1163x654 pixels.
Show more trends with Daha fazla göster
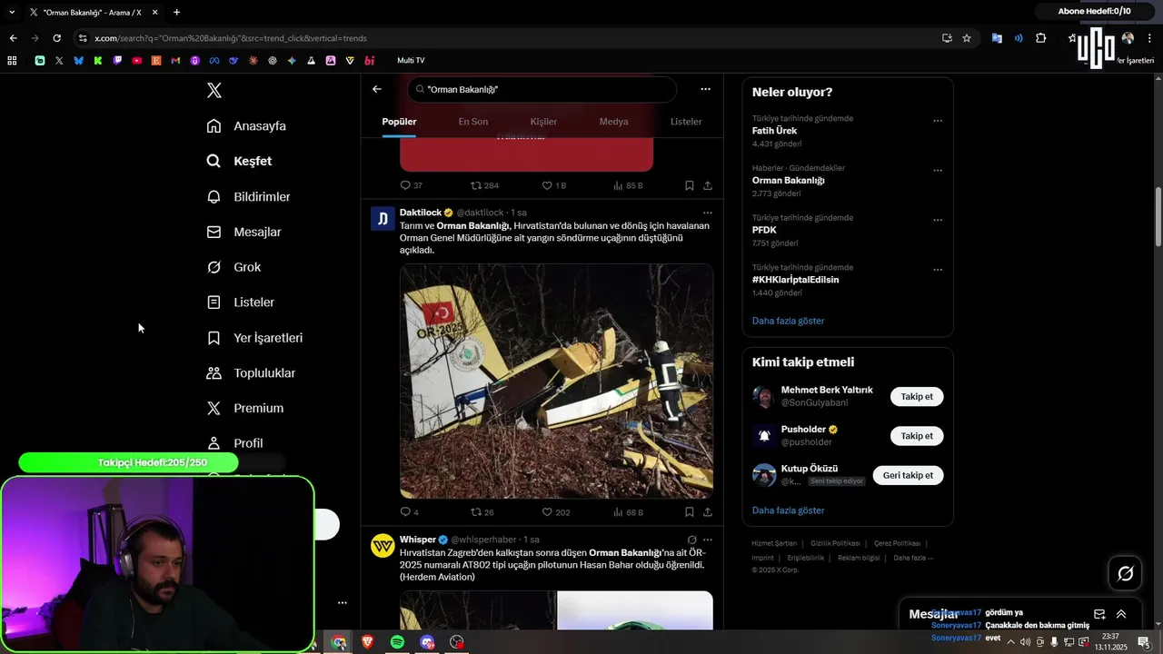(788, 321)
